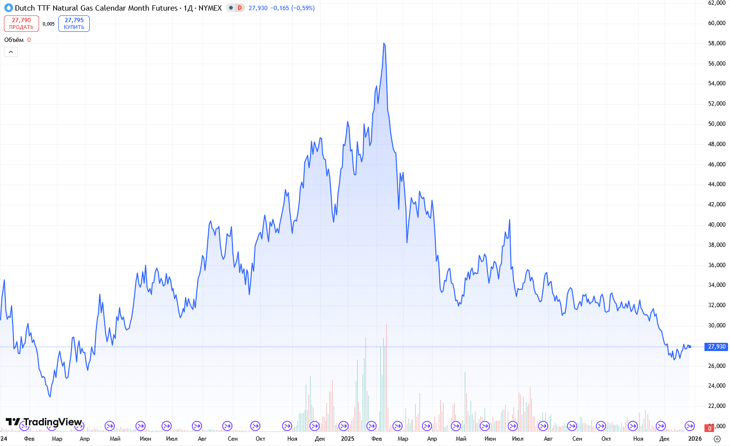Image resolution: width=730 pixels, height=446 pixels.
Task: Click rollover marker above Окт 2024
Action: (x=256, y=426)
